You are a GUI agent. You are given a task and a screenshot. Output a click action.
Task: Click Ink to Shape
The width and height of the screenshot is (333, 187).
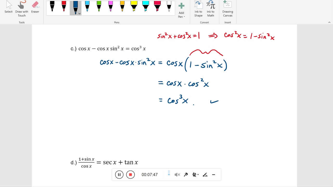tap(198, 9)
